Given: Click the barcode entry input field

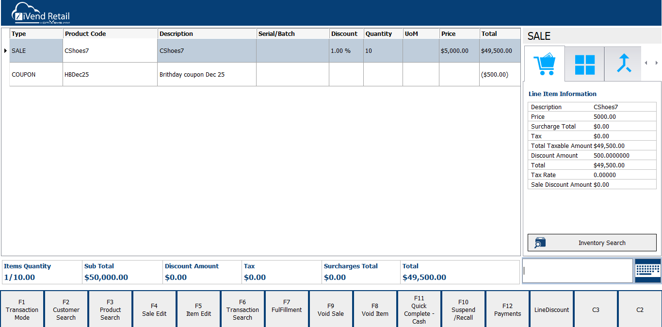Looking at the screenshot, I should point(577,271).
